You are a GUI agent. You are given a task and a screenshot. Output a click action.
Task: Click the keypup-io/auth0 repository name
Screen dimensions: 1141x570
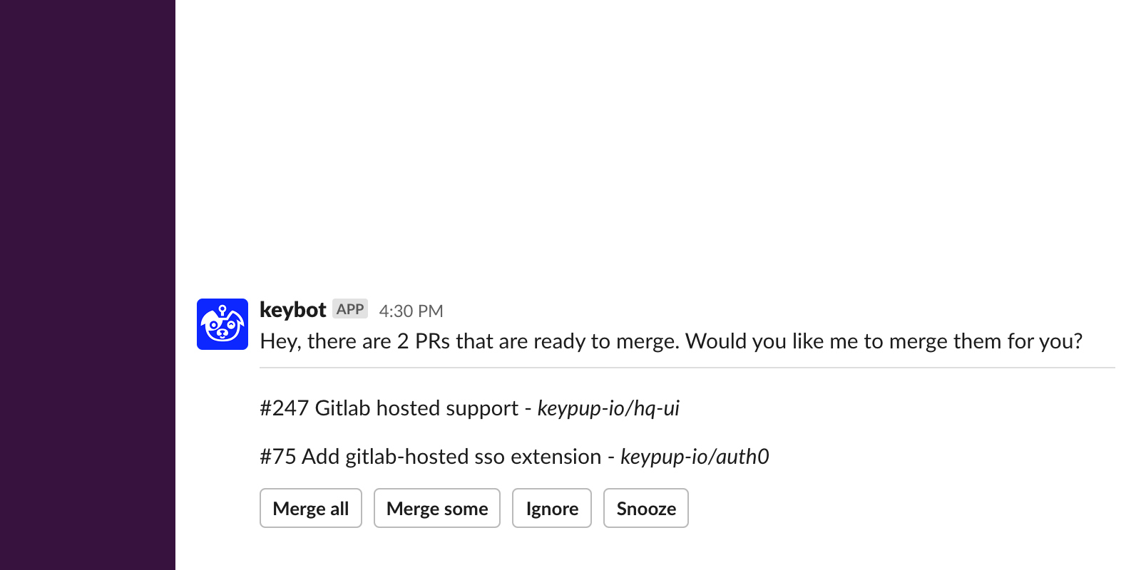click(695, 457)
